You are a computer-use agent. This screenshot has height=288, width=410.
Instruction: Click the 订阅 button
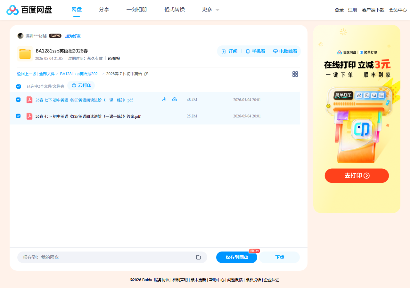tap(229, 51)
